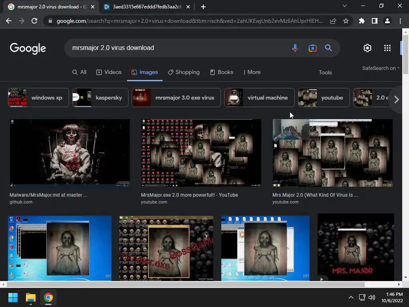Image resolution: width=409 pixels, height=307 pixels.
Task: Open Malware/MrsMajor.md at master link
Action: pos(48,195)
